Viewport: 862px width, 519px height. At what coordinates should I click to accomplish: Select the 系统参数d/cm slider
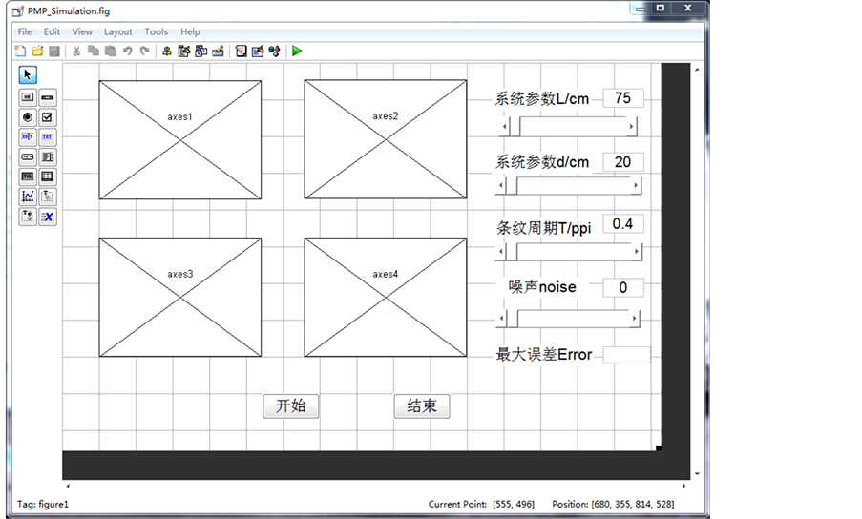click(x=568, y=185)
